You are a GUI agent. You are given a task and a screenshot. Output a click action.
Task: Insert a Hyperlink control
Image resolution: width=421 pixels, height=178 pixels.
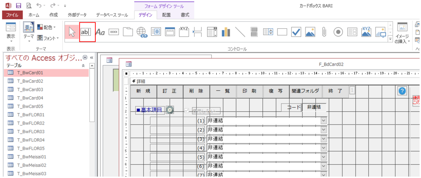point(142,32)
